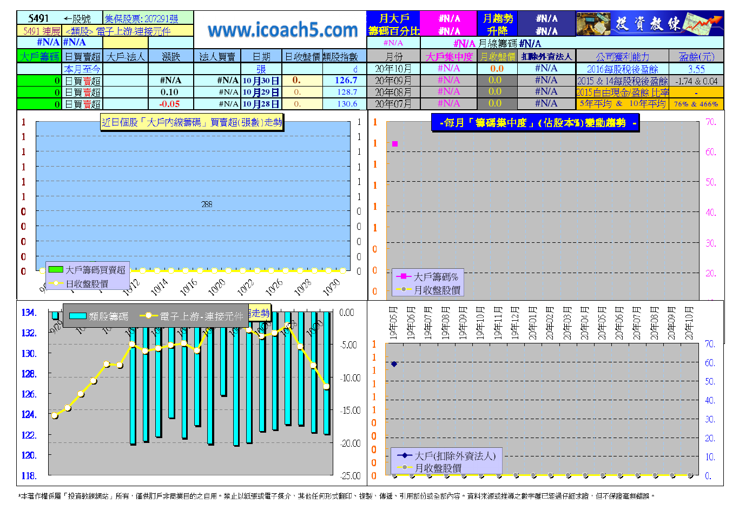Click the 月大戶籌碼百分比 blue header cell
Image resolution: width=739 pixels, height=523 pixels.
[x=393, y=24]
